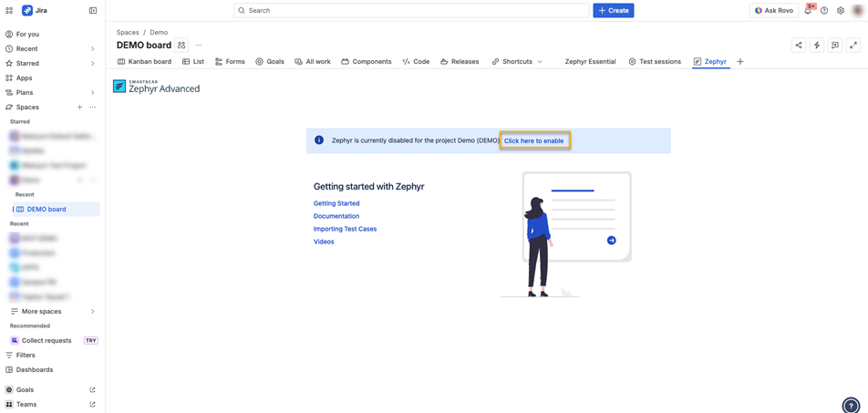Enter full screen with the expand icon

(x=853, y=46)
